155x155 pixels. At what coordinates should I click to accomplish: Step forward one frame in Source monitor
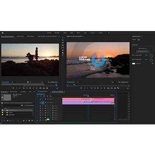pos(33,88)
